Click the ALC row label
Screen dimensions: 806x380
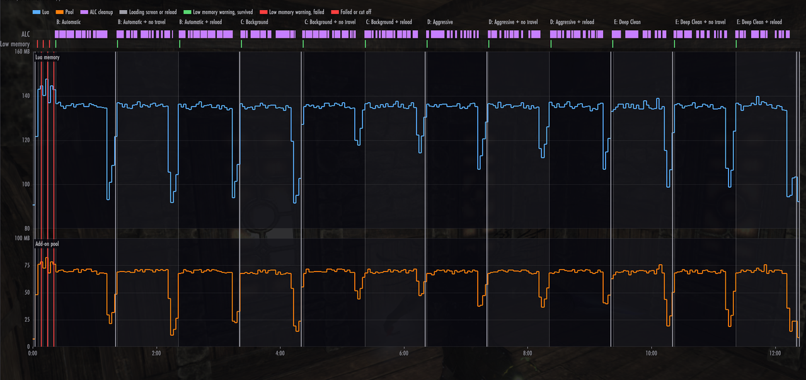tap(25, 34)
